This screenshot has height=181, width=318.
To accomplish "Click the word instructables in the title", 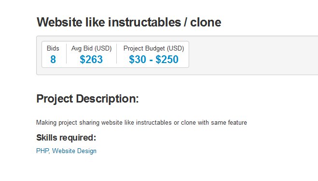I will pyautogui.click(x=144, y=22).
